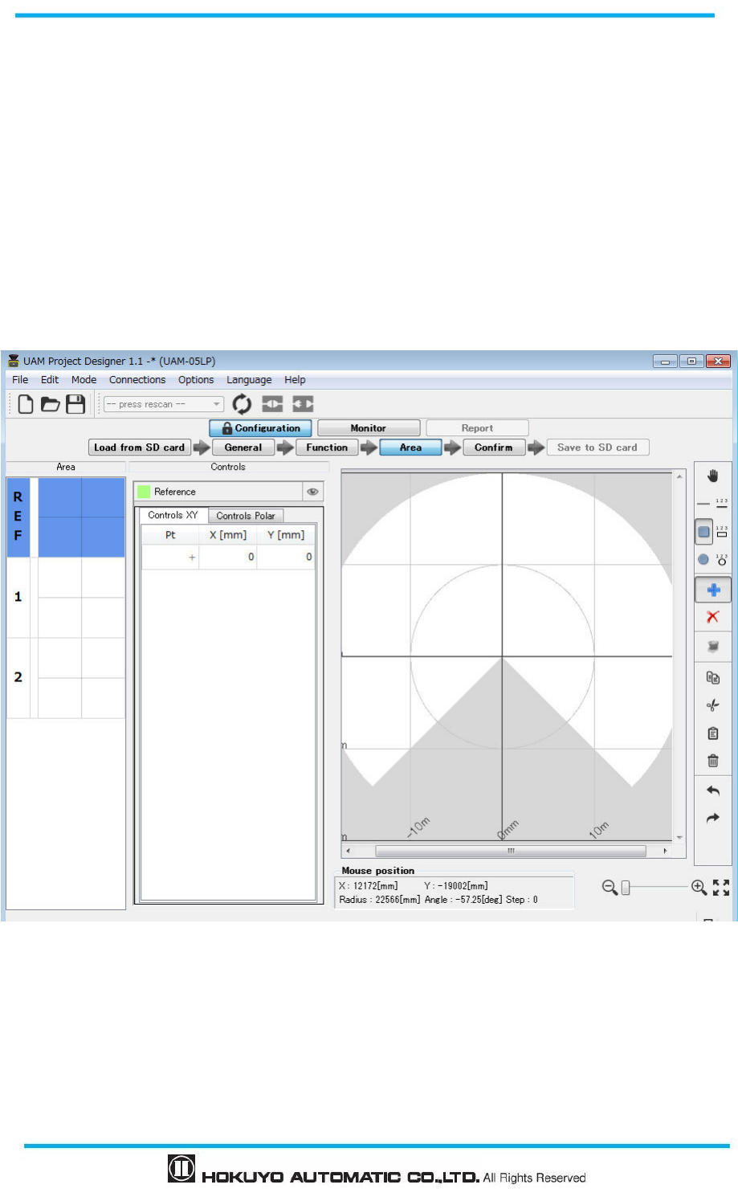Select the numbered rectangle tool
Image resolution: width=738 pixels, height=1201 pixels.
tap(721, 532)
